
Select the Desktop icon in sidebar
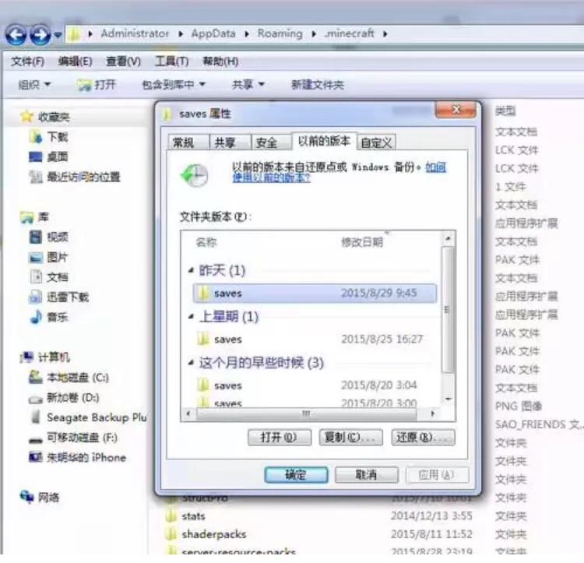tap(36, 157)
